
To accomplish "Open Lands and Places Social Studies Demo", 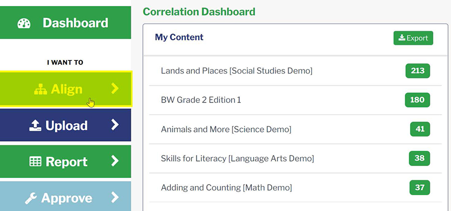I will pyautogui.click(x=237, y=71).
